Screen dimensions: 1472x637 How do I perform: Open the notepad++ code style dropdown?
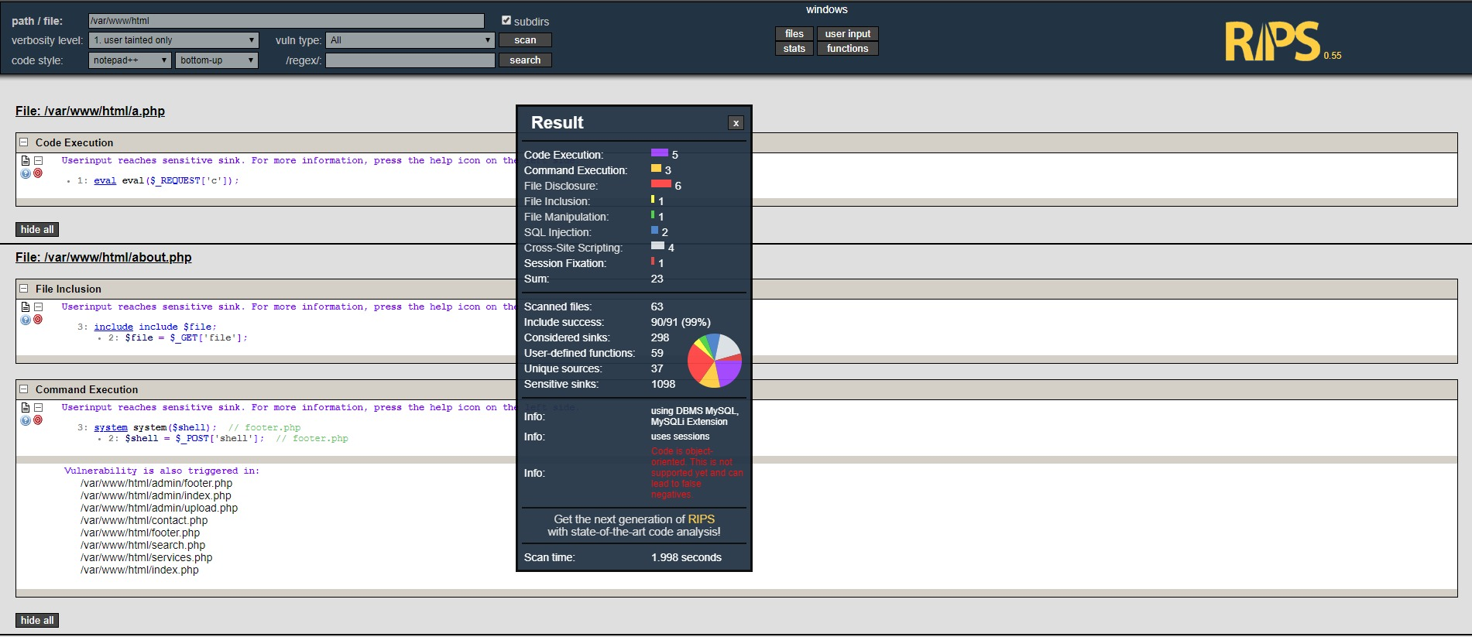130,60
